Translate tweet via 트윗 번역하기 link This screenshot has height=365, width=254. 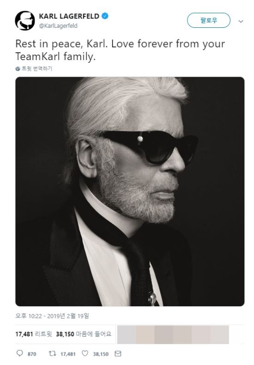pyautogui.click(x=37, y=68)
